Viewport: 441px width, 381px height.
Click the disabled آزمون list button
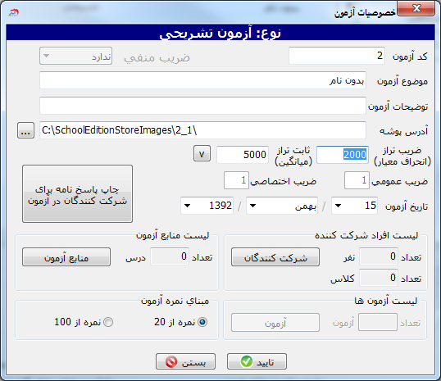click(x=275, y=323)
